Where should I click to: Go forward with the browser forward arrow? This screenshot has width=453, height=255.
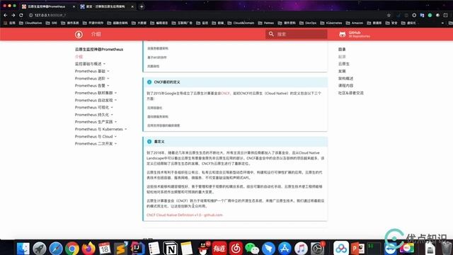pos(13,15)
